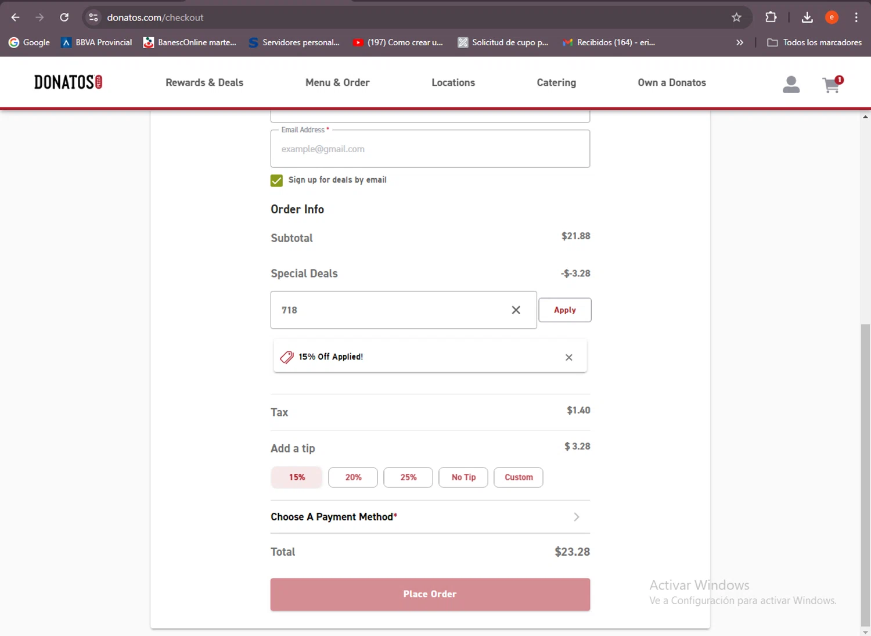Screen dimensions: 871x636
Task: Open browser extensions puzzle icon
Action: tap(771, 17)
